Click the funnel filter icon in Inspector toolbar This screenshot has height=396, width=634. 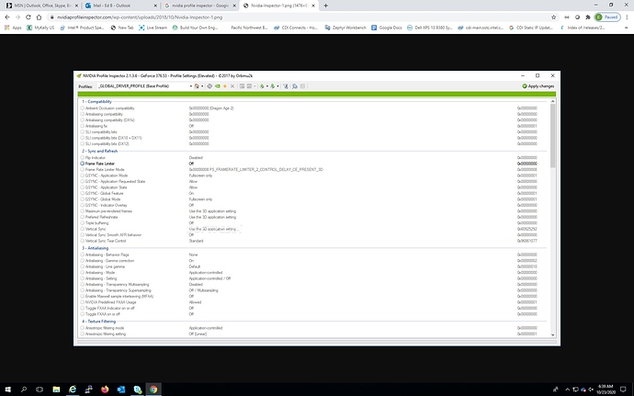tap(286, 86)
